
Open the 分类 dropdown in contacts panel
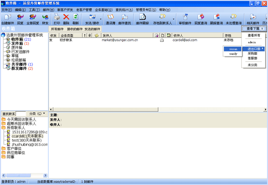click(x=37, y=114)
